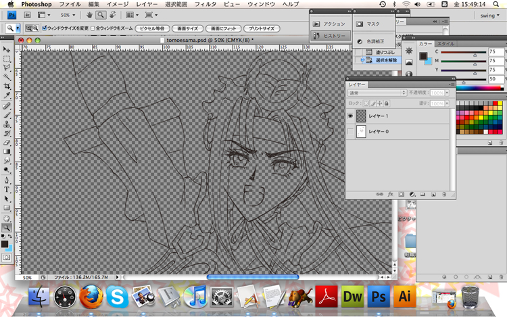Choose the zoom-in mode in options bar
This screenshot has height=317, width=507.
(x=29, y=28)
